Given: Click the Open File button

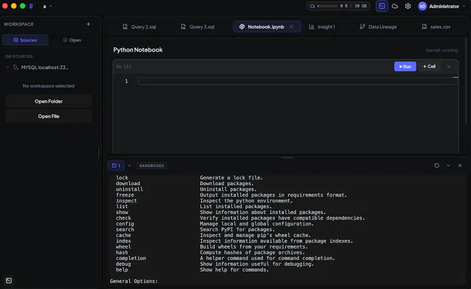Looking at the screenshot, I should pos(48,117).
